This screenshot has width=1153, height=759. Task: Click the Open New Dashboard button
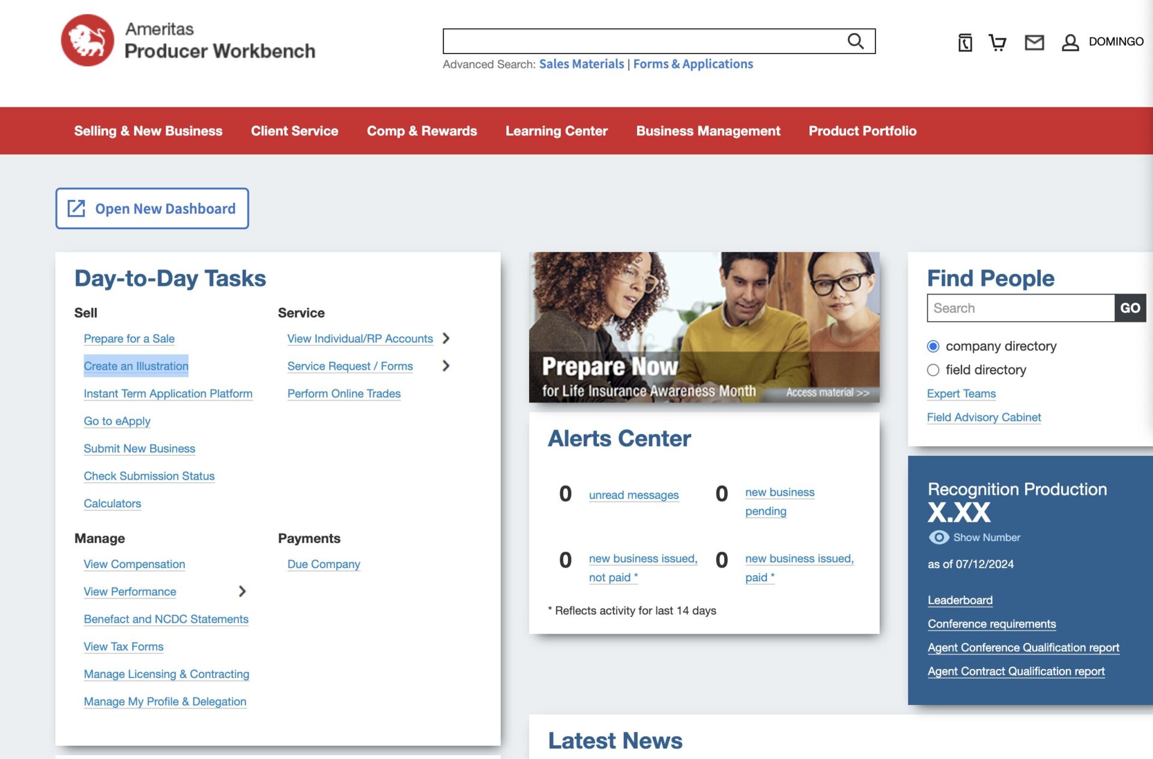tap(152, 208)
